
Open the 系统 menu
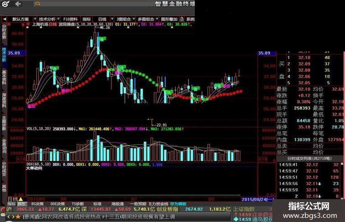click(190, 19)
